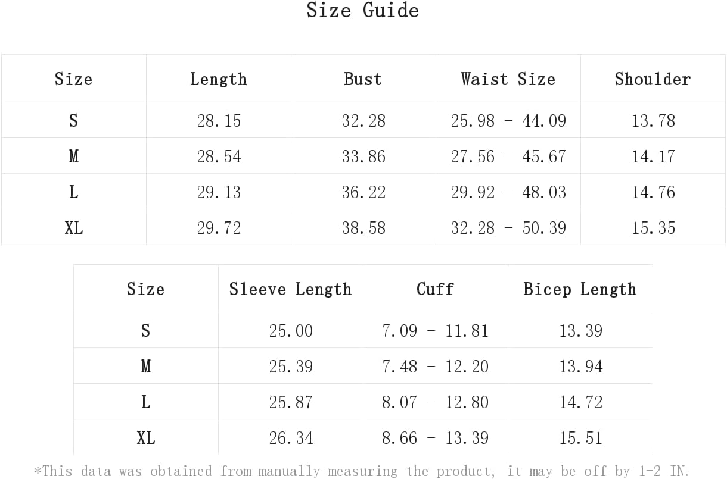Click the Sleeve Length column header

(x=290, y=289)
